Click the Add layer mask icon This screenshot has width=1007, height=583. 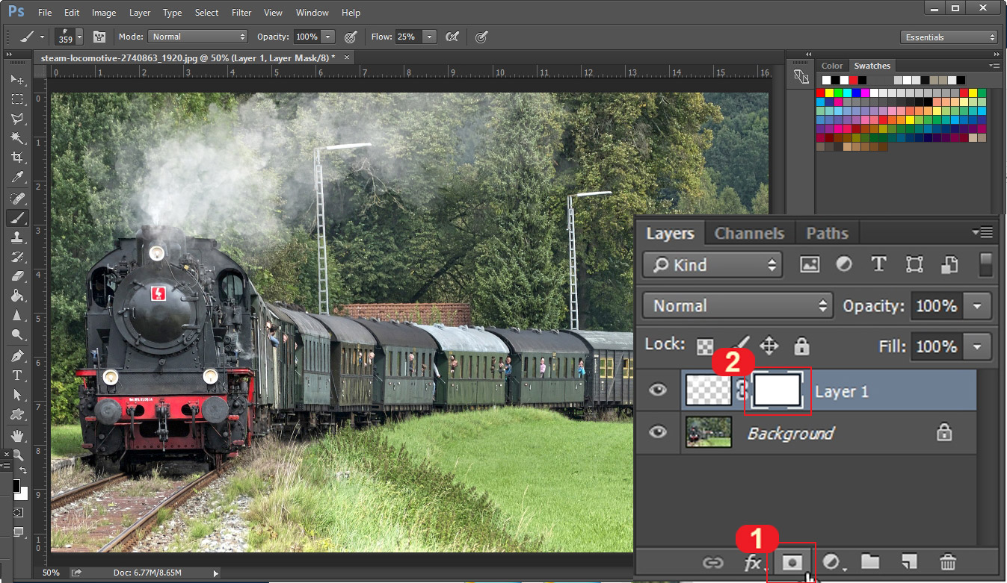coord(792,561)
